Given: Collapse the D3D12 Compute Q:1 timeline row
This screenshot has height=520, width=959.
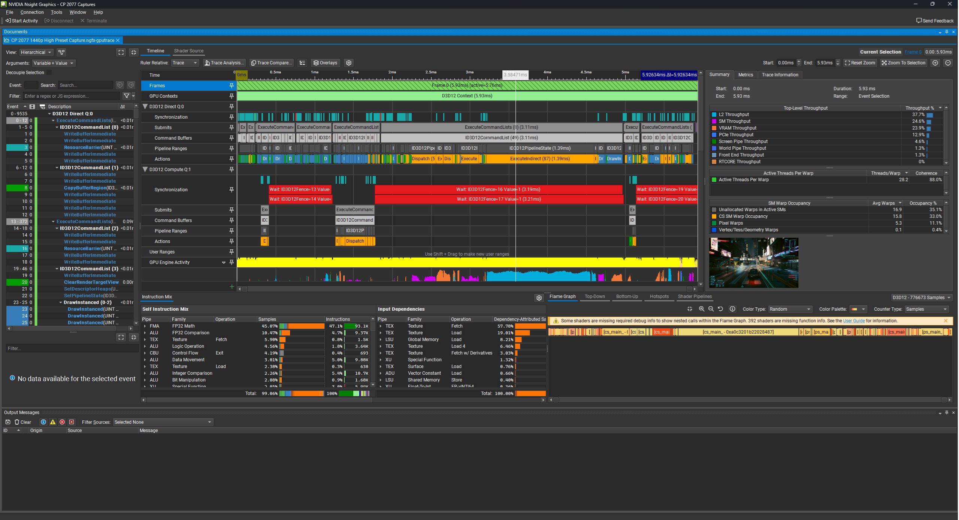Looking at the screenshot, I should tap(145, 170).
